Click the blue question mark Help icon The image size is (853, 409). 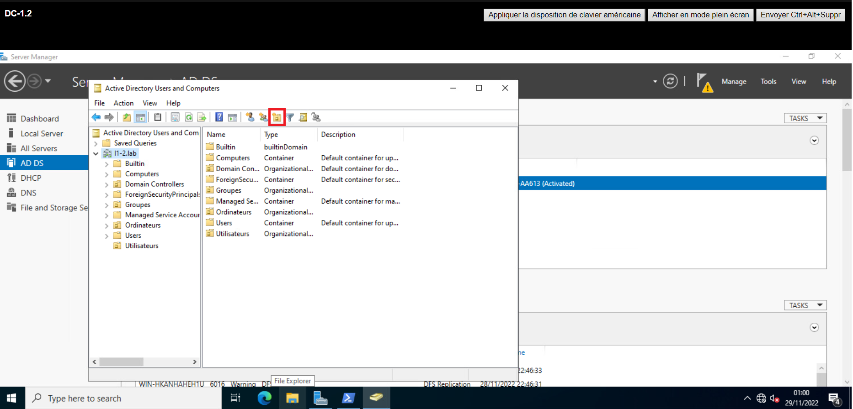click(219, 117)
